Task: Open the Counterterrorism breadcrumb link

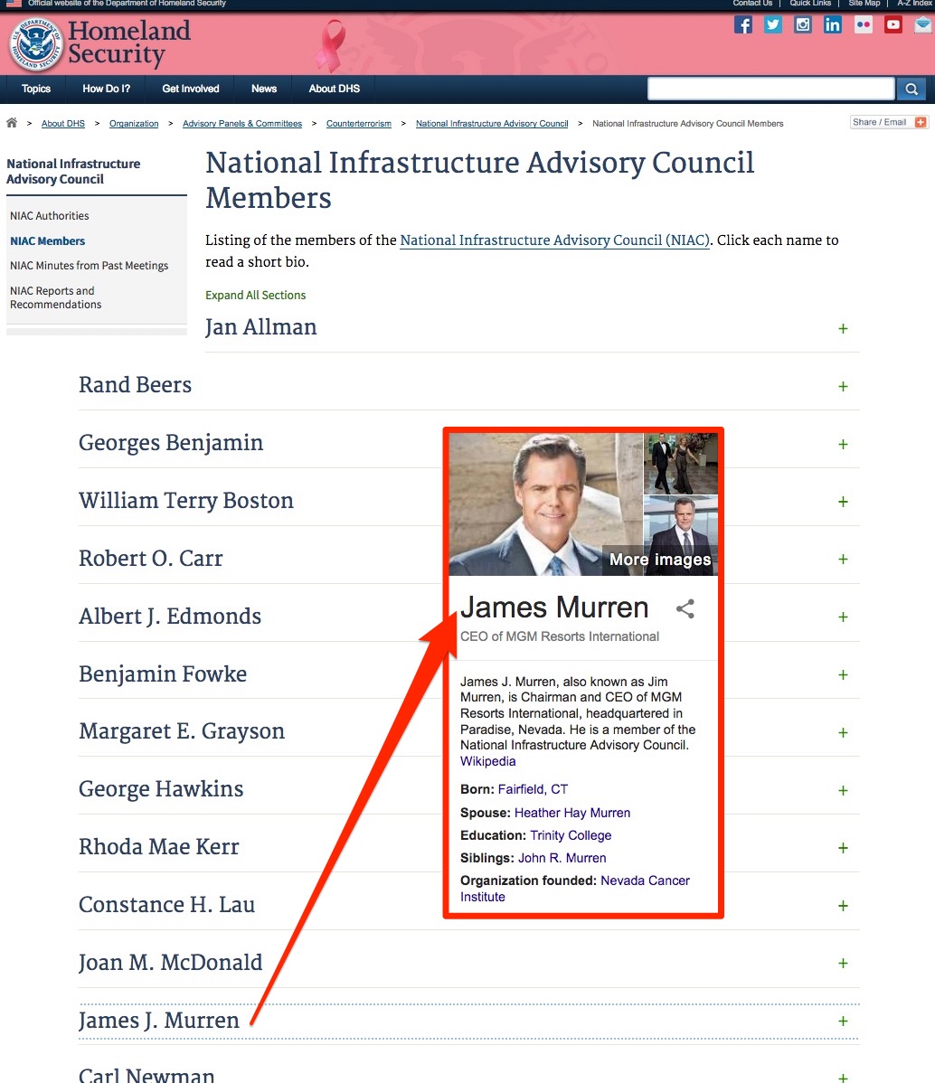Action: pos(359,124)
